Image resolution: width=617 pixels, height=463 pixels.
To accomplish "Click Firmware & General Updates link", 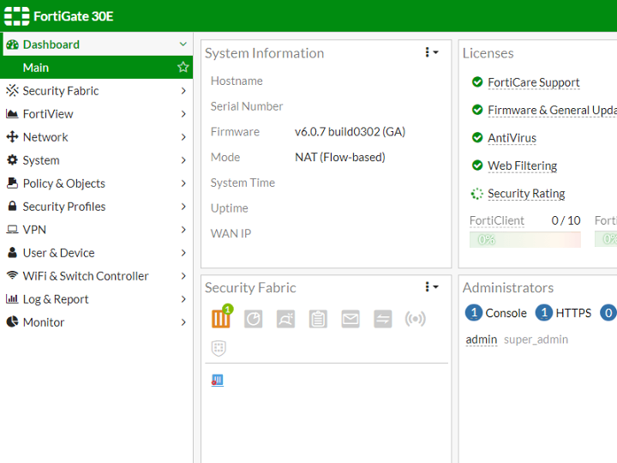I will coord(553,110).
